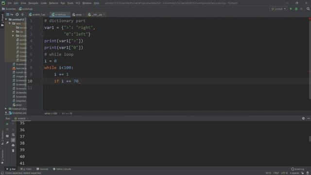
Task: Select the untitled12 folder in tree
Action: pyautogui.click(x=17, y=19)
